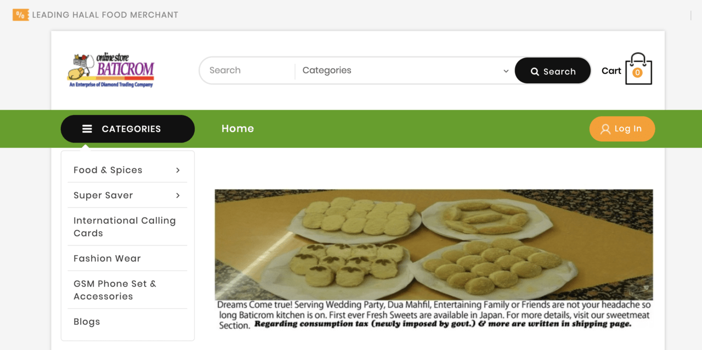Click the sweets banner image

434,259
